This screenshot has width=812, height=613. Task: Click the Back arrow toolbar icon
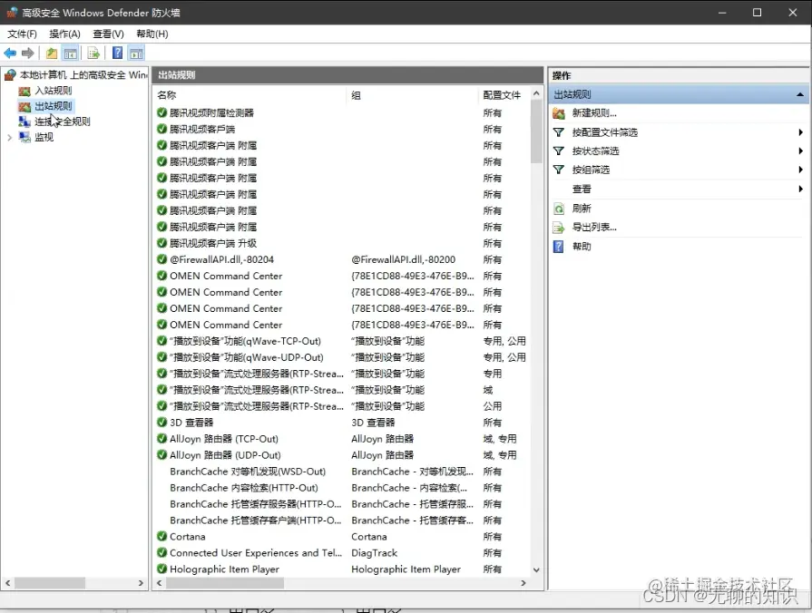[10, 53]
